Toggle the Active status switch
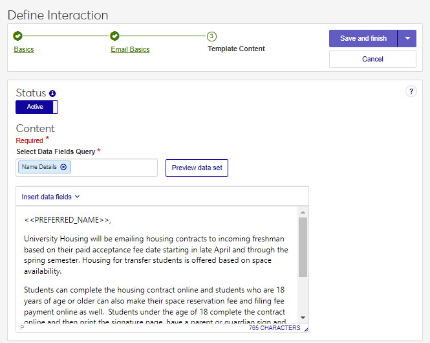The height and width of the screenshot is (343, 430). point(37,107)
